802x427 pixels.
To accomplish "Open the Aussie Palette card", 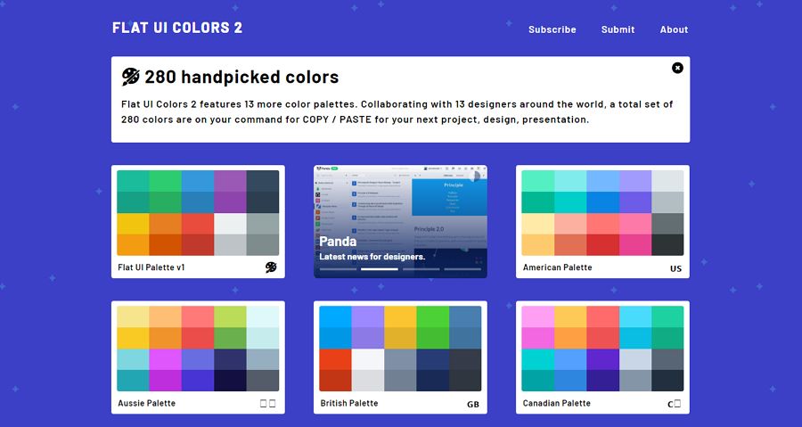I will pos(198,357).
